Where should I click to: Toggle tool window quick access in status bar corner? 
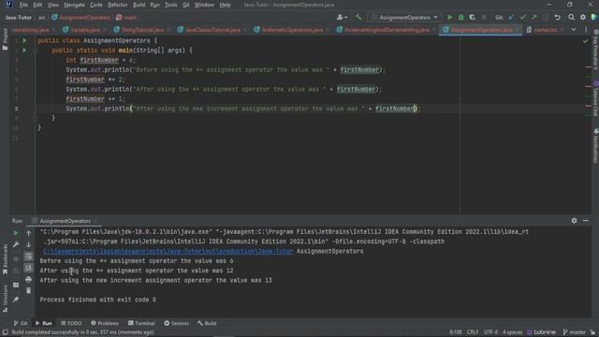tap(5, 332)
